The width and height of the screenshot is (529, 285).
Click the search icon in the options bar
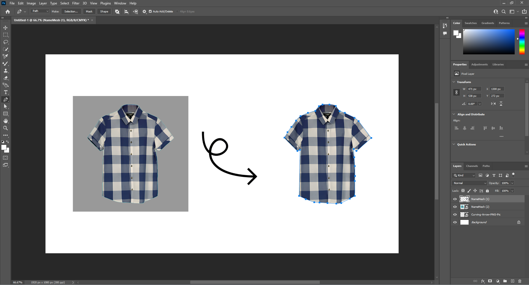pos(504,12)
